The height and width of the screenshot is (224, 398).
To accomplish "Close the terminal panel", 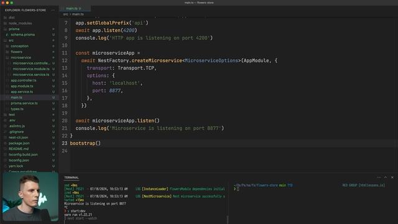I will [392, 177].
